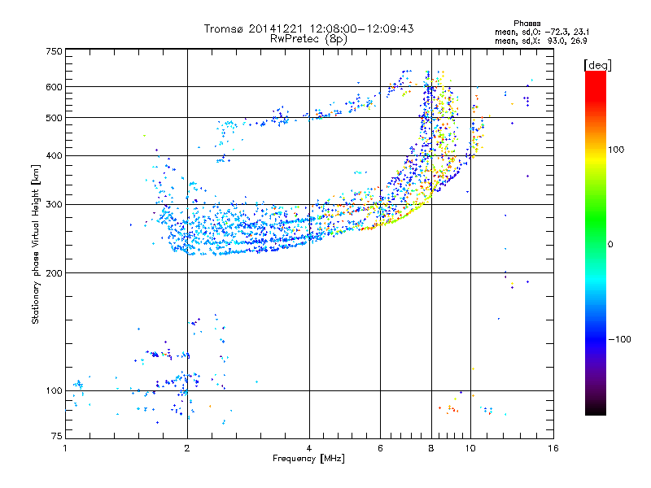651x488 pixels.
Task: Click y-axis tick label '100'
Action: pyautogui.click(x=54, y=391)
